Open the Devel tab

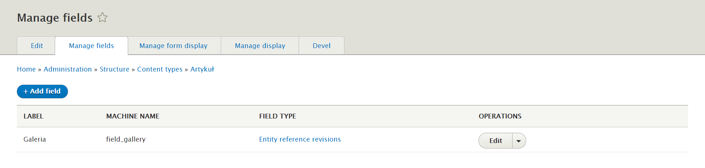(x=322, y=46)
